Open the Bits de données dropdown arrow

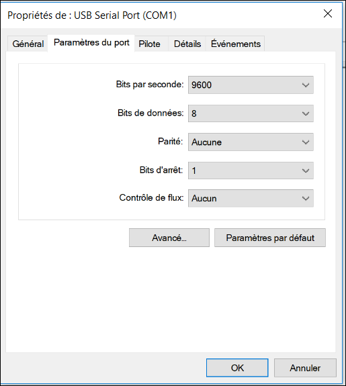pyautogui.click(x=306, y=113)
